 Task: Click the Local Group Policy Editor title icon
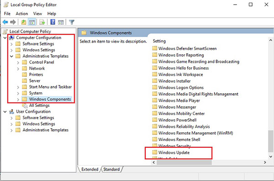point(6,5)
